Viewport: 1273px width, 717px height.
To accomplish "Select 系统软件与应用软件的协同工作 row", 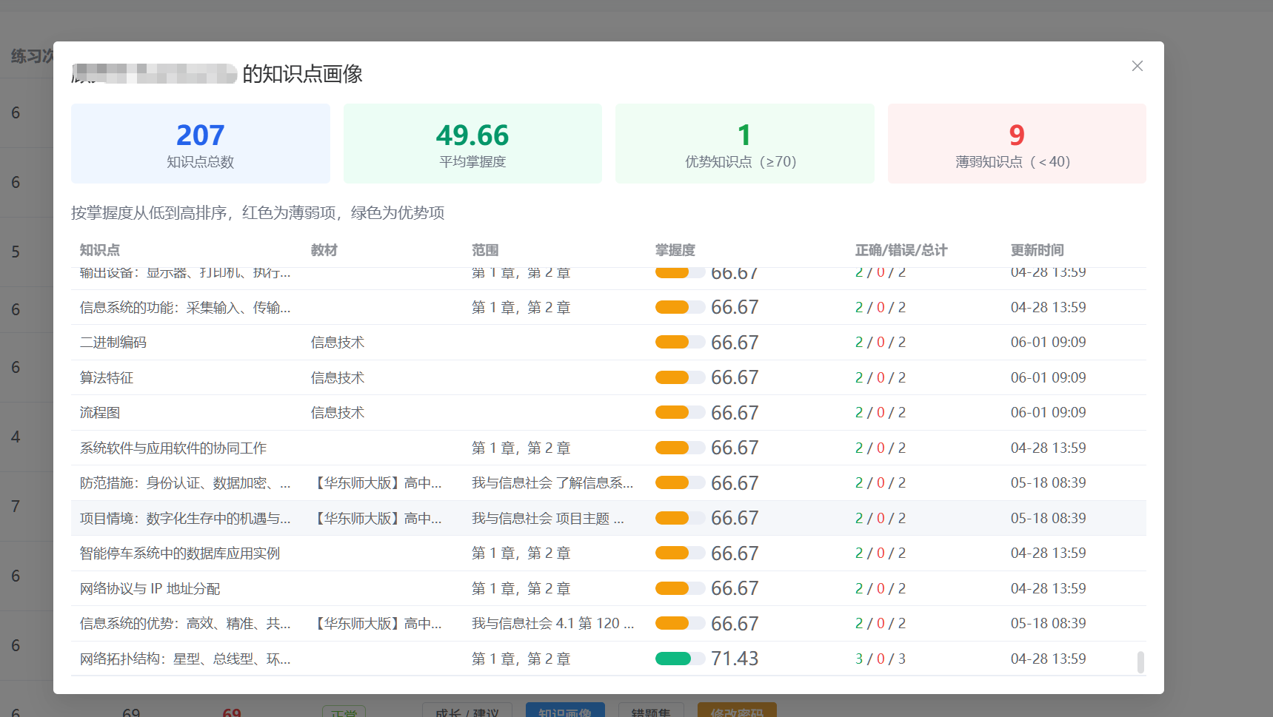I will coord(609,448).
